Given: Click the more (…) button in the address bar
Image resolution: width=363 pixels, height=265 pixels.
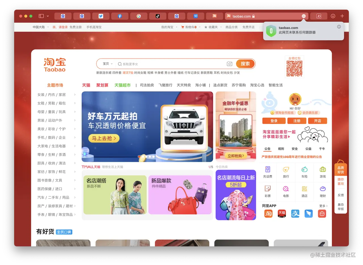Looking at the screenshot, I should click(x=304, y=16).
